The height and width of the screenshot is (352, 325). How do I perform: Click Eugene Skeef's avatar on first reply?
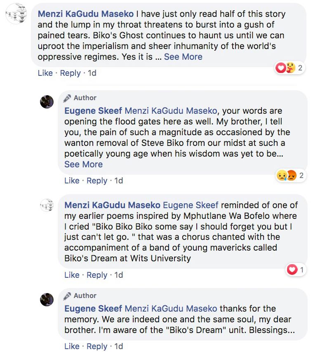tap(47, 101)
